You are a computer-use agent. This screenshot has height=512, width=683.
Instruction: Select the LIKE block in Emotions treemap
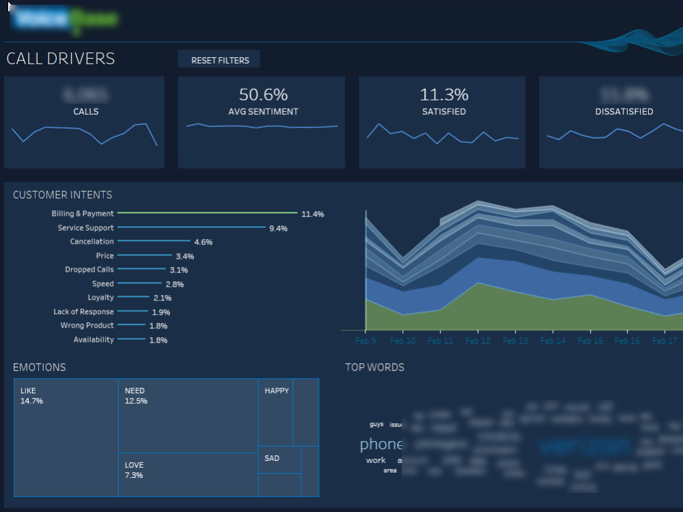pos(65,437)
